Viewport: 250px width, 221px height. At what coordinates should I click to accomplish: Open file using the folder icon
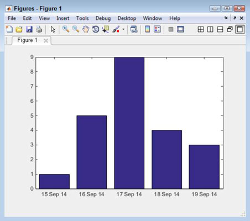[x=19, y=29]
